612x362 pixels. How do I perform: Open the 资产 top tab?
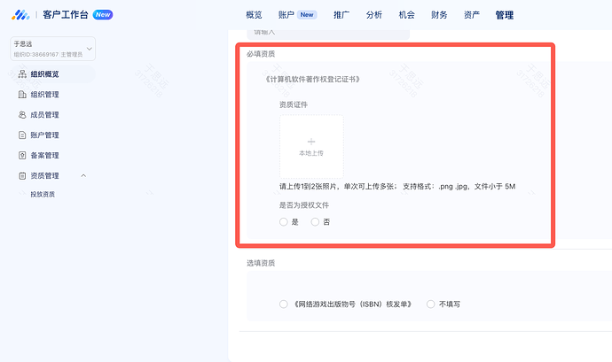(472, 15)
